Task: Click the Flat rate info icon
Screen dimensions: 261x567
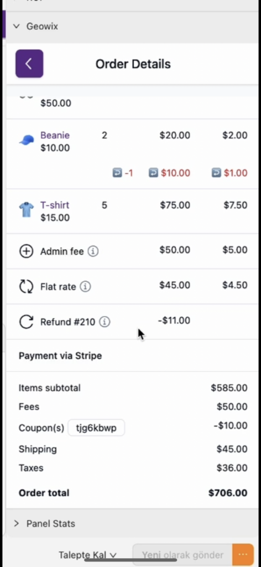Action: [x=85, y=286]
